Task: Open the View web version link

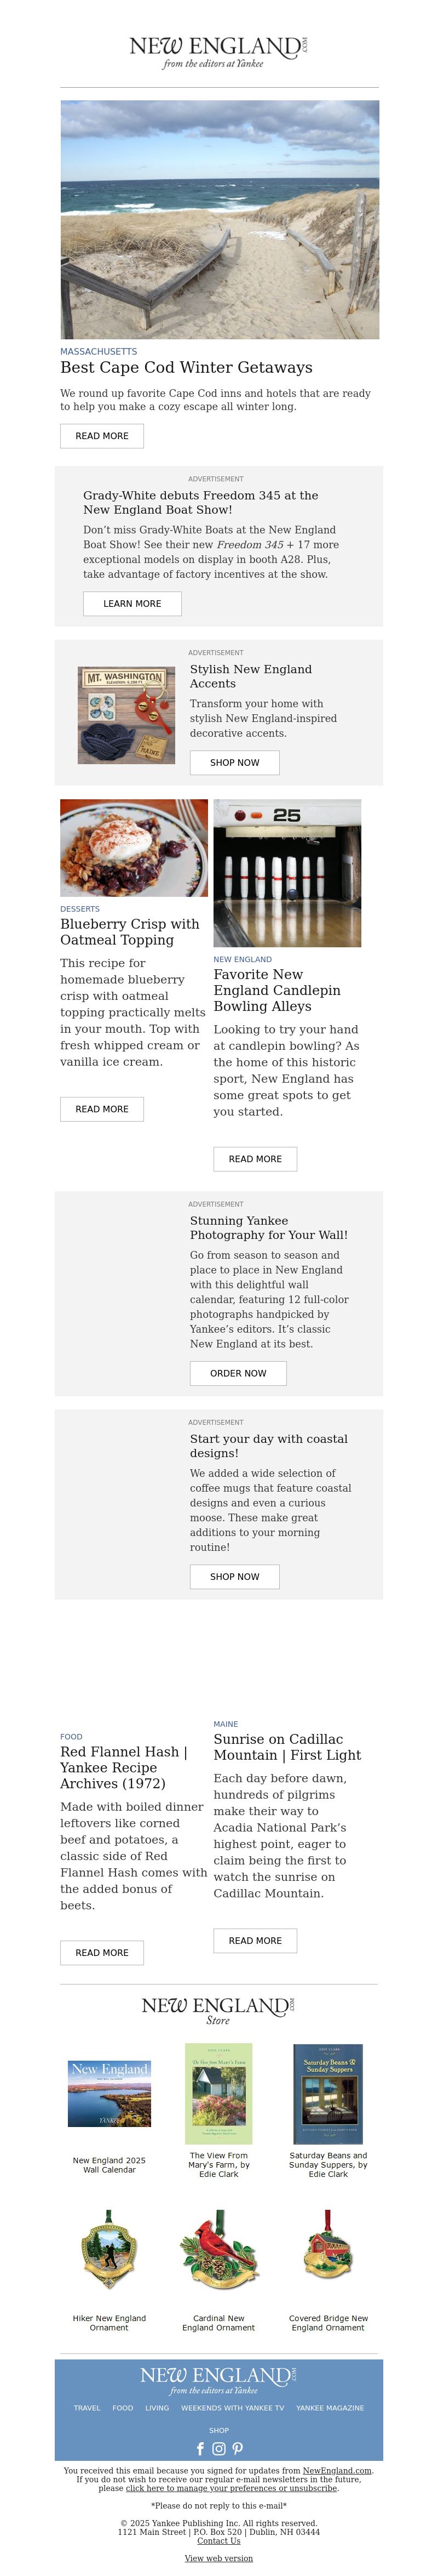Action: [x=218, y=2558]
